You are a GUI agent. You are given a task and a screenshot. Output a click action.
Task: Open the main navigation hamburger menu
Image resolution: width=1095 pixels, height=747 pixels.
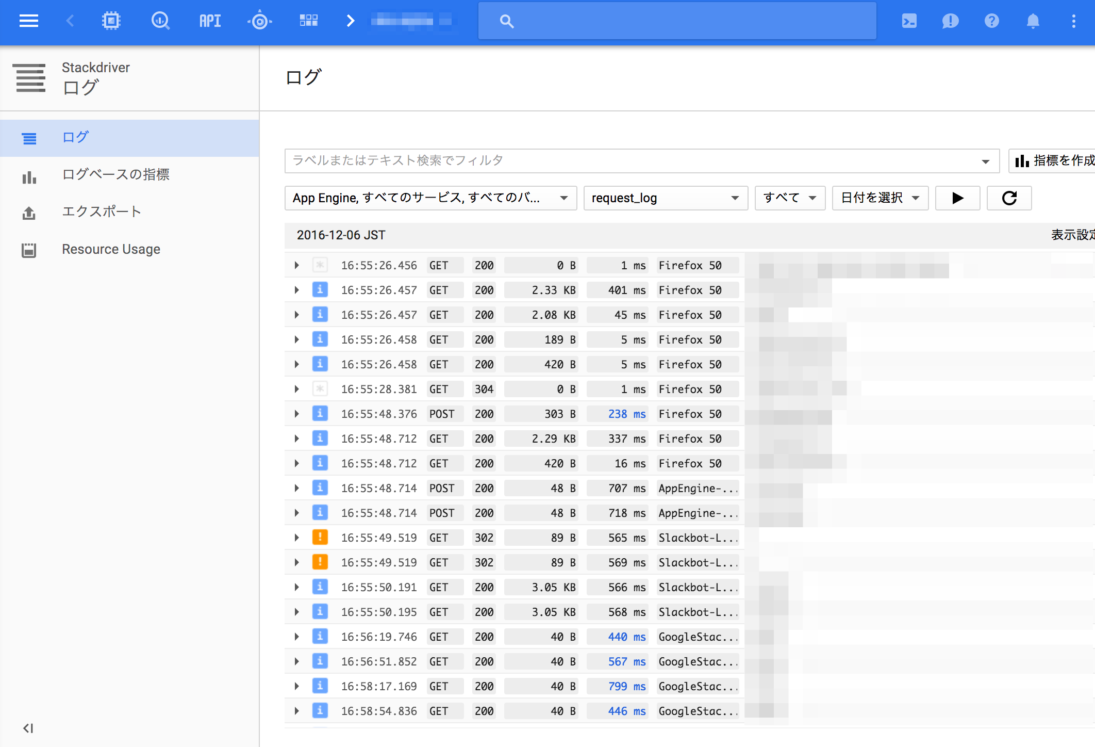[x=29, y=21]
